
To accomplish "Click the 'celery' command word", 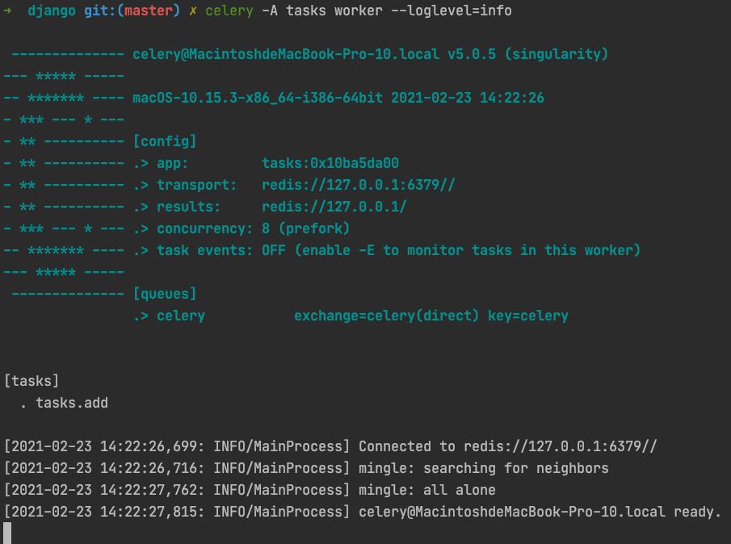I will pyautogui.click(x=229, y=10).
